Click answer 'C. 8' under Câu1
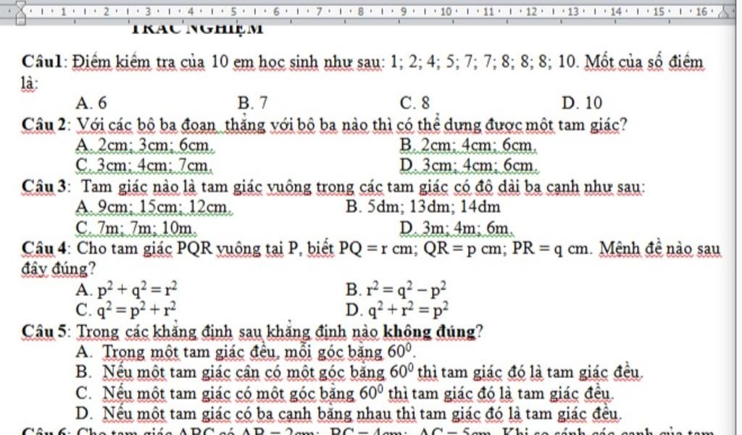This screenshot has height=435, width=742. pos(414,103)
